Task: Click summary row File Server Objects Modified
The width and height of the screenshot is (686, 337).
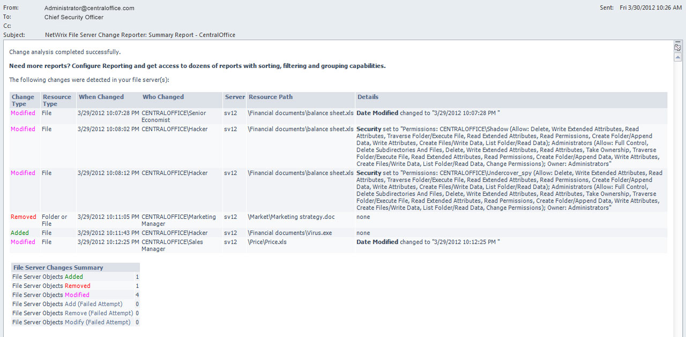Action: click(x=76, y=295)
